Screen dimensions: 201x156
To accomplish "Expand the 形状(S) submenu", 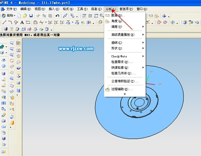I will pos(125,48).
